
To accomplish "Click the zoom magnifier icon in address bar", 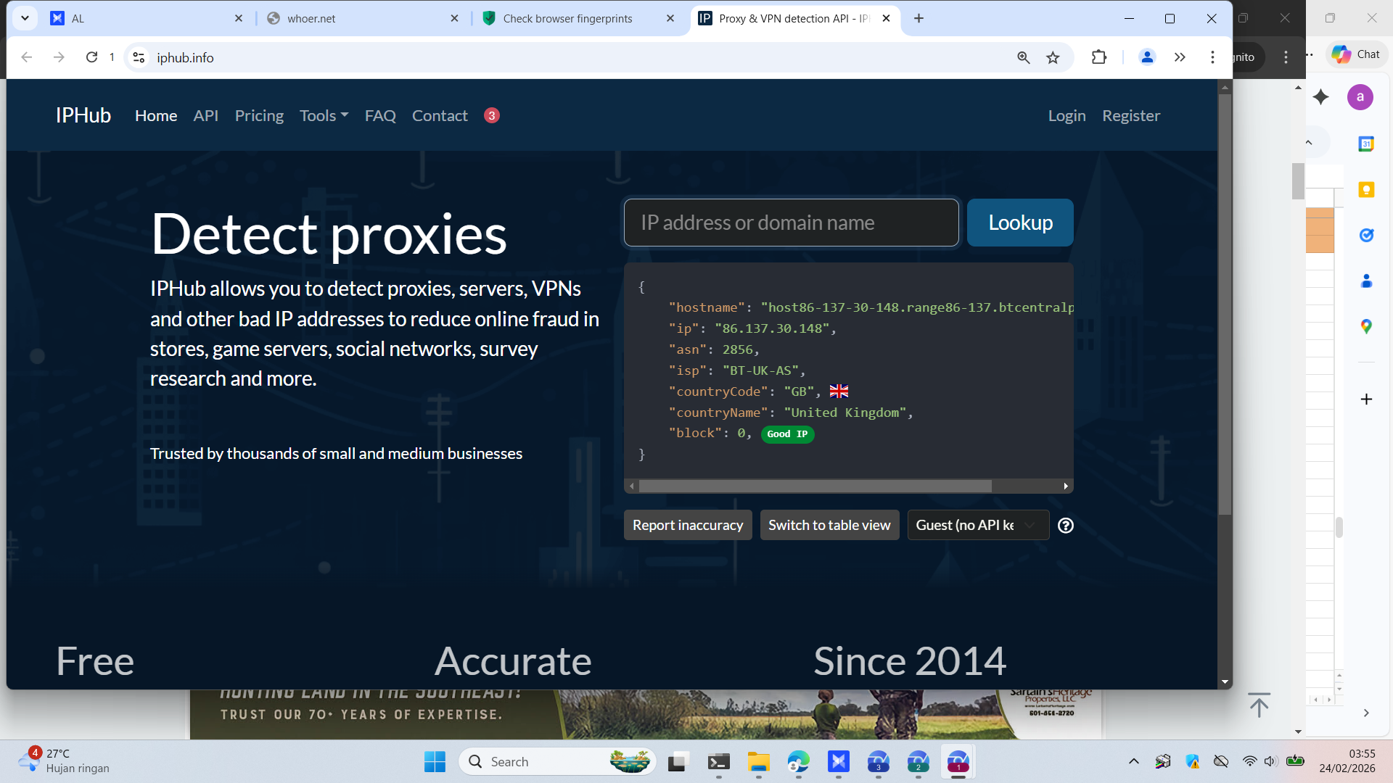I will [x=1023, y=57].
